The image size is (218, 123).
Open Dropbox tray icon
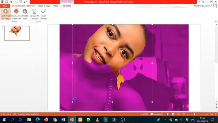click(187, 120)
